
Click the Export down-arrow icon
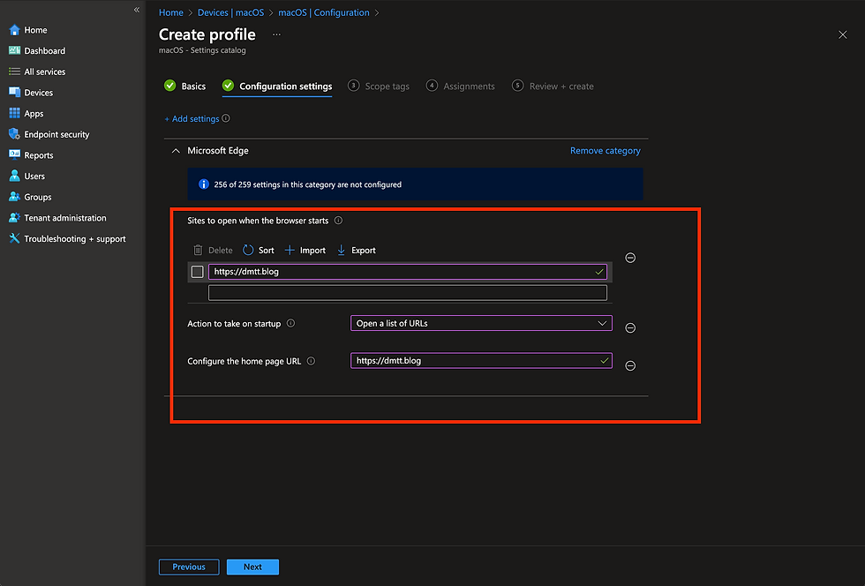341,250
